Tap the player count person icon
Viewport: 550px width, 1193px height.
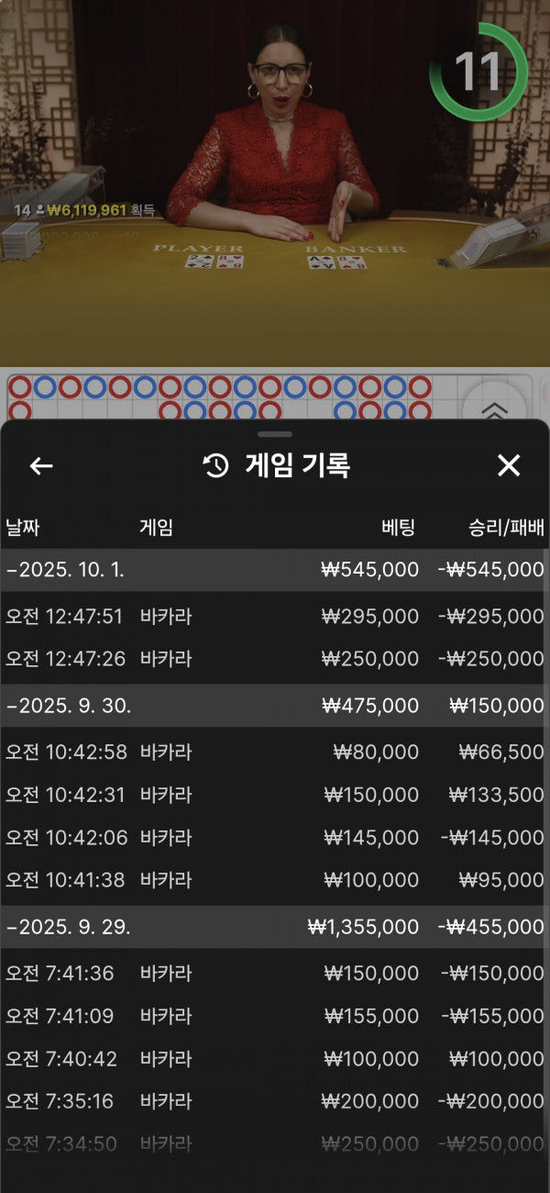point(40,210)
